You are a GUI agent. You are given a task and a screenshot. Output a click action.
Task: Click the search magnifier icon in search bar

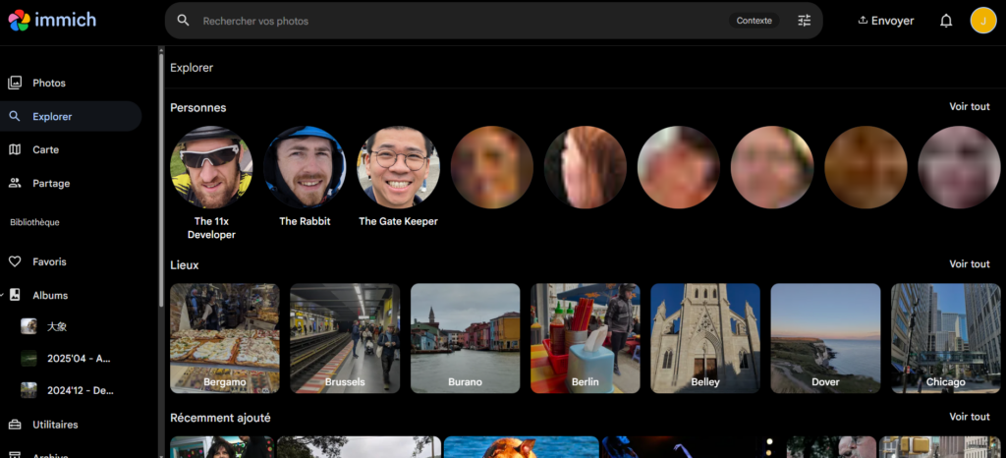coord(183,21)
